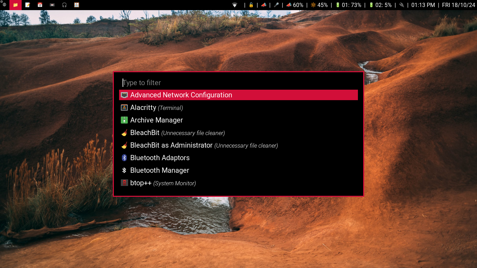The width and height of the screenshot is (477, 268).
Task: Open the folder icon in the top bar
Action: click(x=15, y=5)
